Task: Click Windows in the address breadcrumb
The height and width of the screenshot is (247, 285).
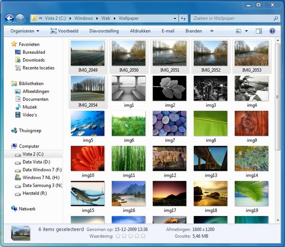Action: pos(84,19)
